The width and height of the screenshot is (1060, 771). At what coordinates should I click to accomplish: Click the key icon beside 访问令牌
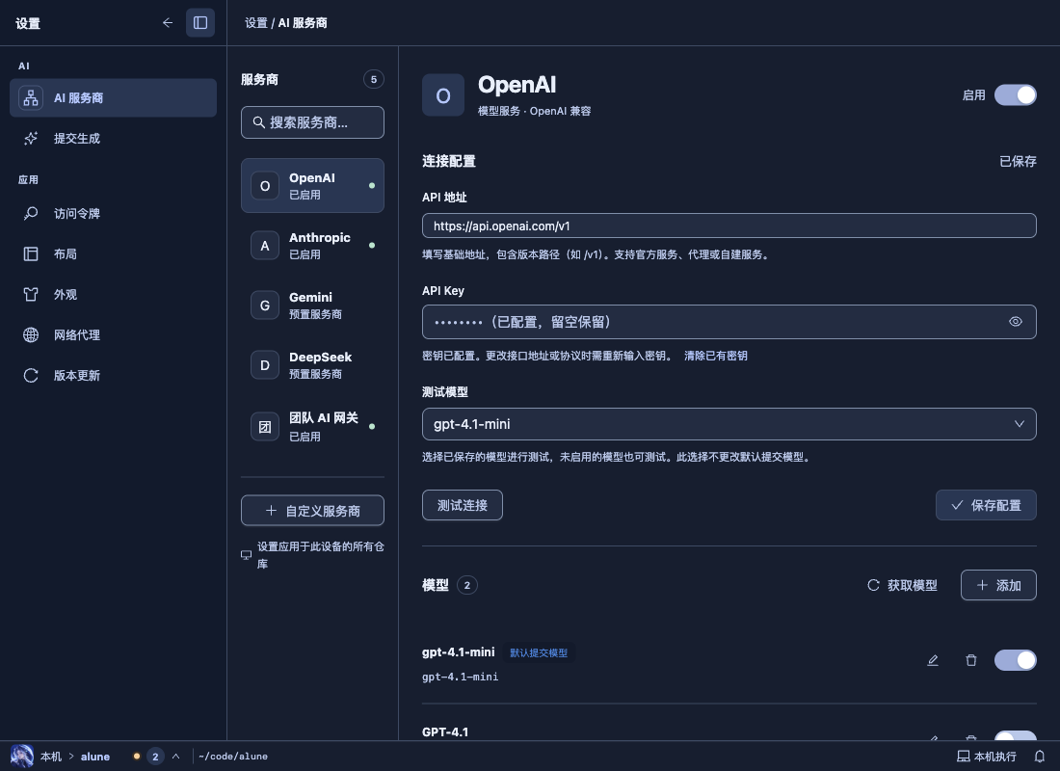[x=31, y=214]
